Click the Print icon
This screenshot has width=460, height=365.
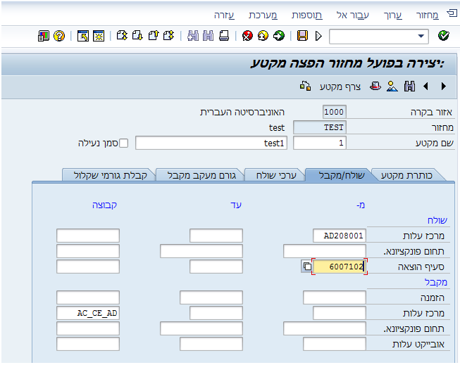224,36
